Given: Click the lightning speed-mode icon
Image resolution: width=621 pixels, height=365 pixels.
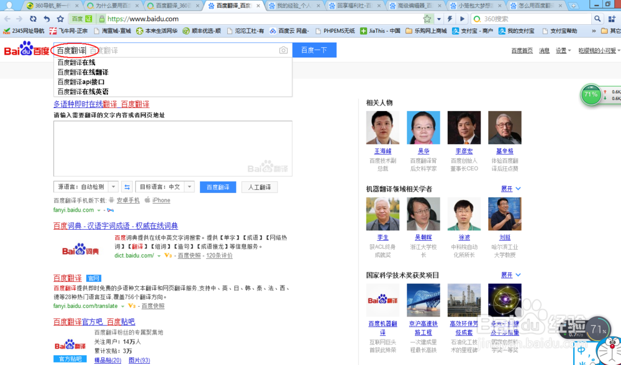Looking at the screenshot, I should (x=450, y=19).
